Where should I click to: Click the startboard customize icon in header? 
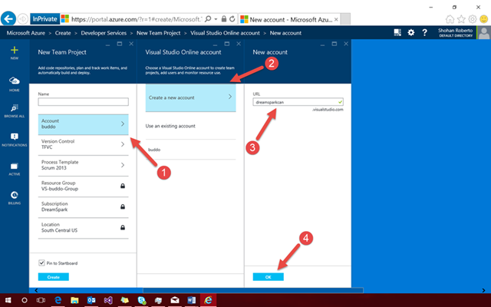pos(397,32)
